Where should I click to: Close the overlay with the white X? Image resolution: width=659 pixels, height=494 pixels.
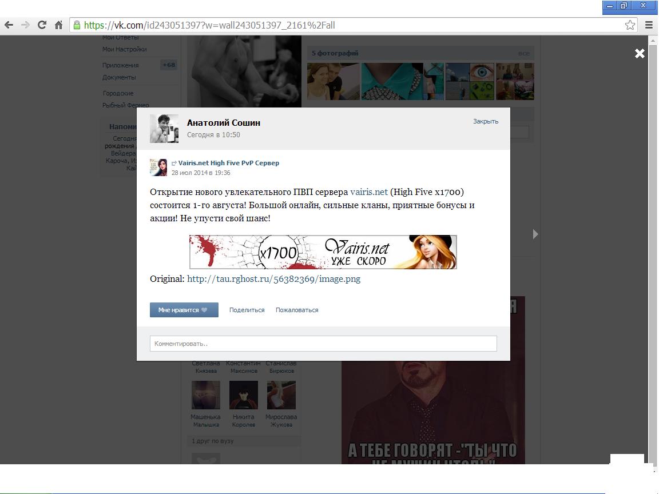(x=640, y=53)
